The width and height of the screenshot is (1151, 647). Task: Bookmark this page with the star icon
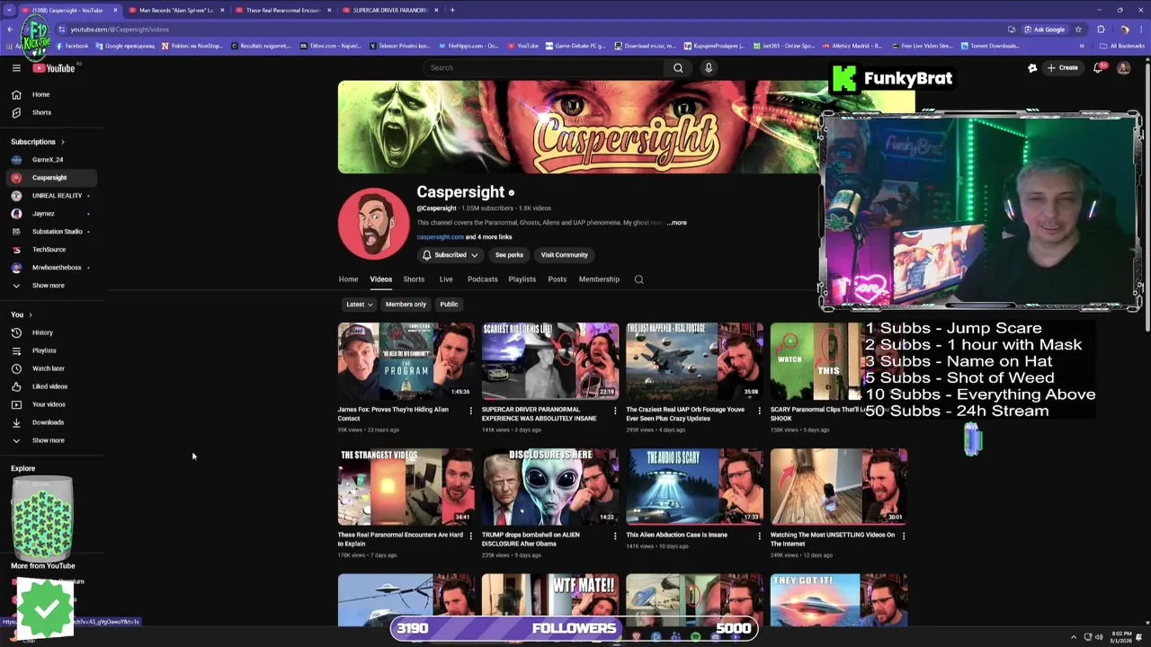1079,29
